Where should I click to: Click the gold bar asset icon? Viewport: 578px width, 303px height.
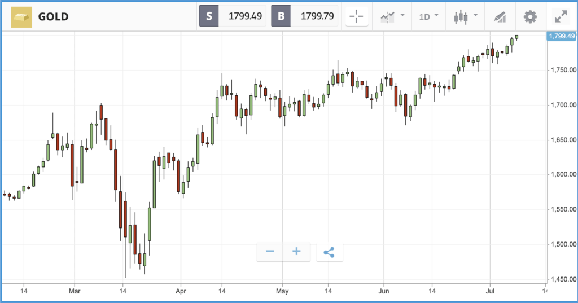[x=21, y=17]
